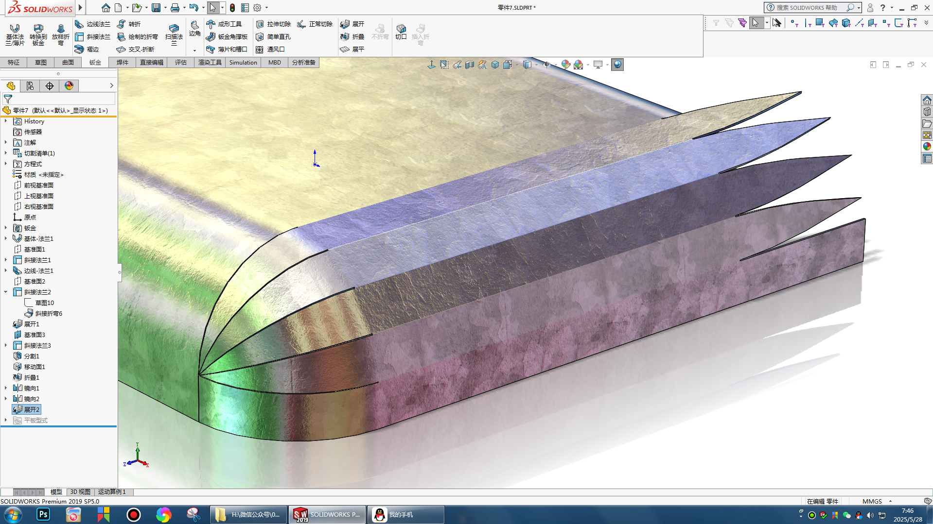Switch to the 草图 tab
Image resolution: width=933 pixels, height=524 pixels.
(x=41, y=62)
